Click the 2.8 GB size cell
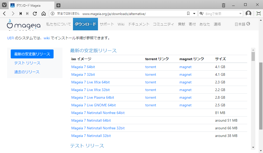This screenshot has width=263, height=153. 220,97
